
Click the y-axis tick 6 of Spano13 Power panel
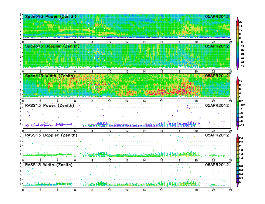(21, 15)
